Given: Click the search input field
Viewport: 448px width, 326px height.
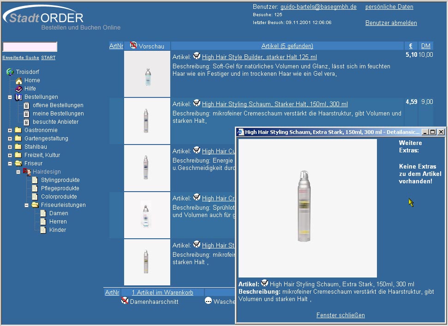Looking at the screenshot, I should 30,47.
